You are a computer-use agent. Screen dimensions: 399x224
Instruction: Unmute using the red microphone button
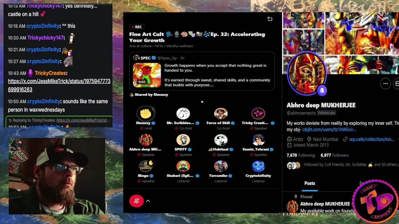coord(136,201)
